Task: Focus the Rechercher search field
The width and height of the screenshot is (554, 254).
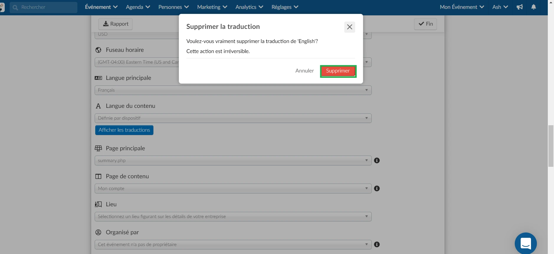Action: (44, 7)
